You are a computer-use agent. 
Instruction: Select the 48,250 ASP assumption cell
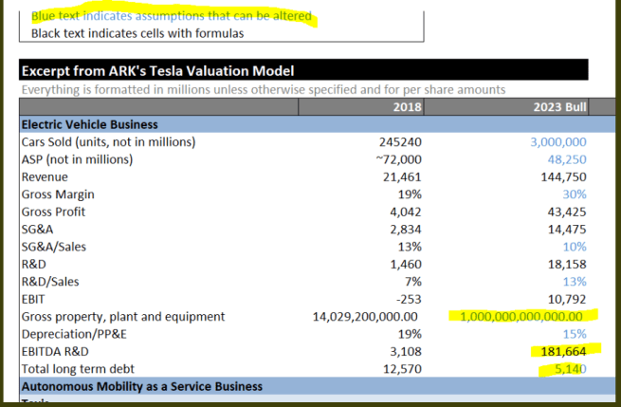[567, 159]
